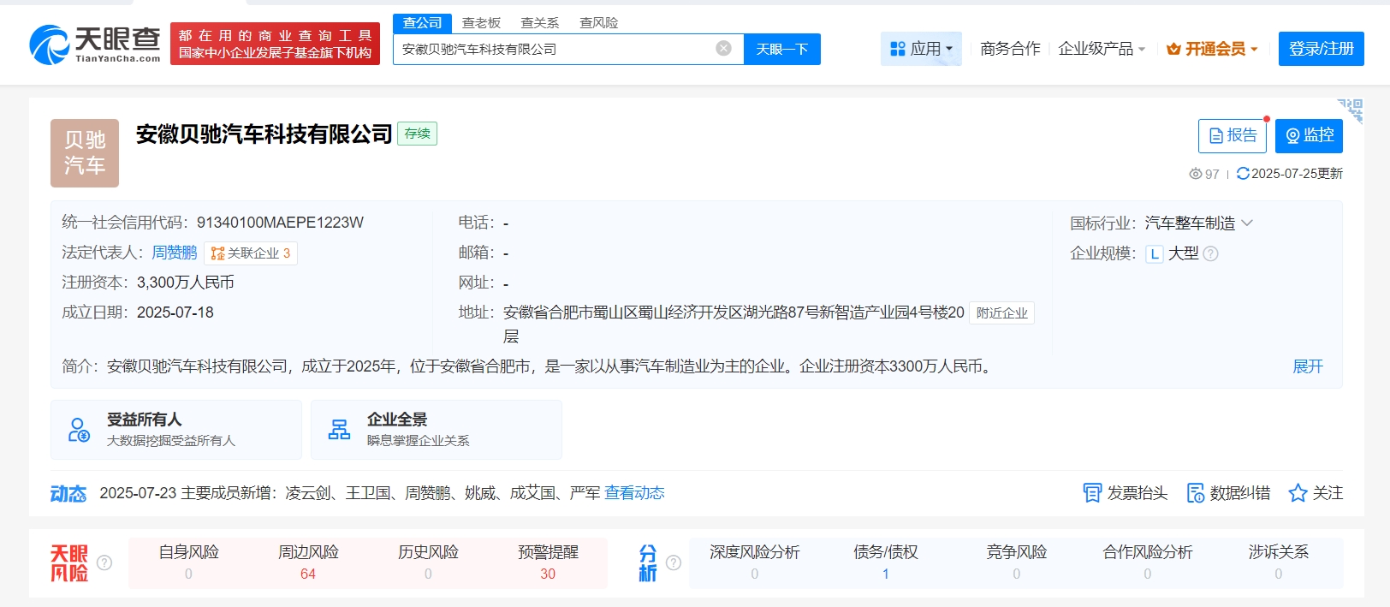
Task: Click the 企业规模 help question mark icon
Action: point(1210,253)
